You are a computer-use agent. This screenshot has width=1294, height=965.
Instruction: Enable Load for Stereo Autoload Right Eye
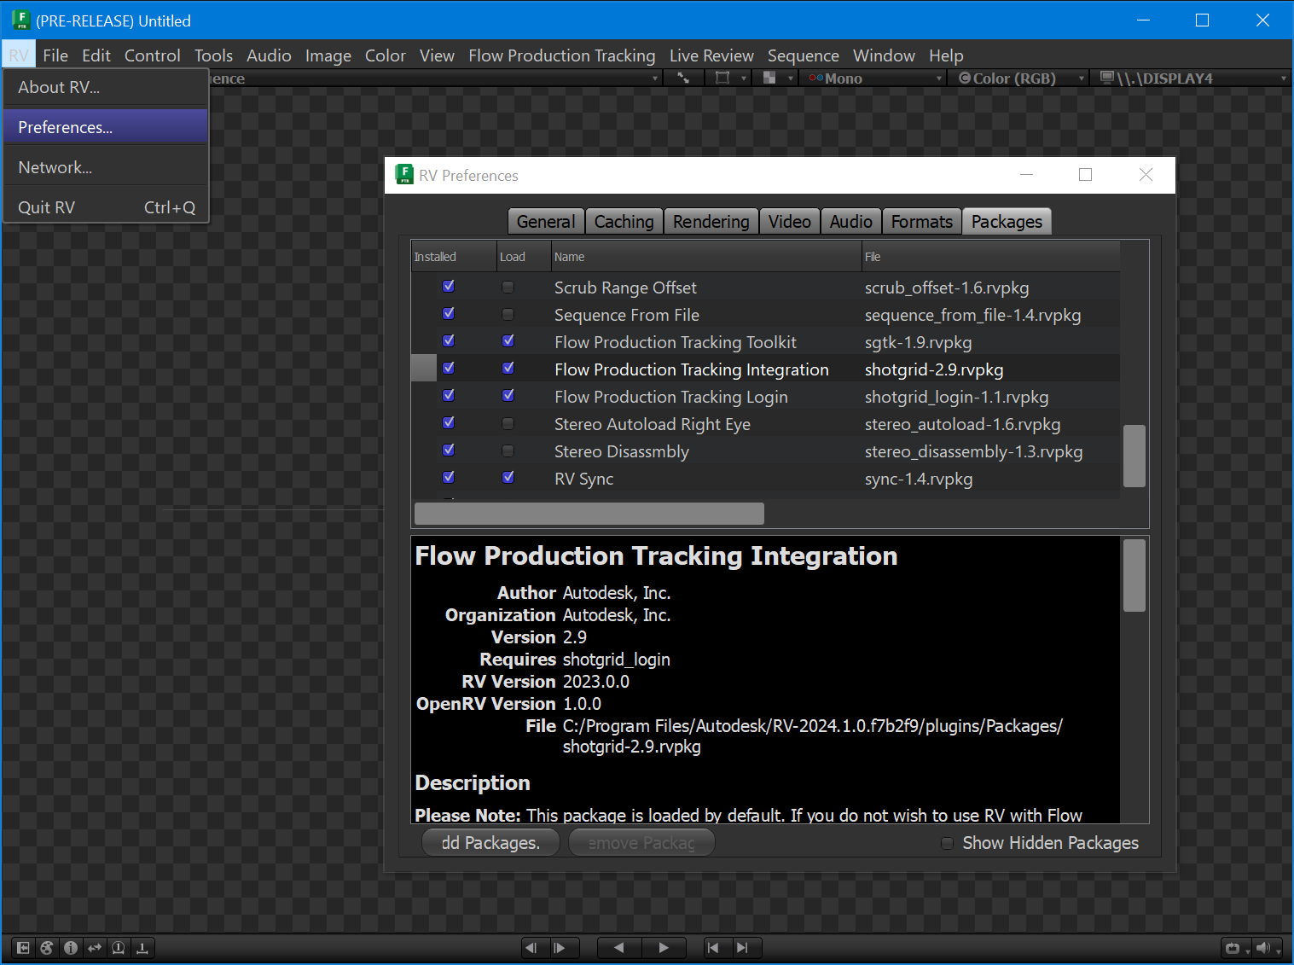click(x=508, y=424)
